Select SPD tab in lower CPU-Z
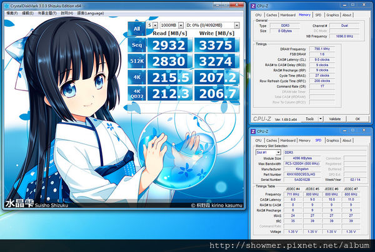This screenshot has width=375, height=252. 318,140
